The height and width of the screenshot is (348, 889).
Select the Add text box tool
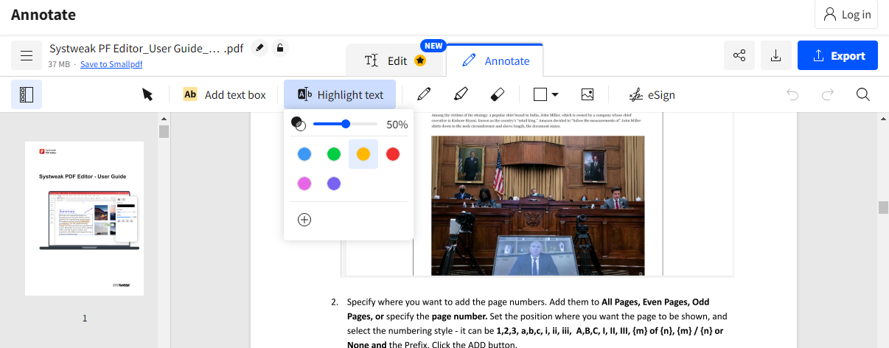pos(224,94)
